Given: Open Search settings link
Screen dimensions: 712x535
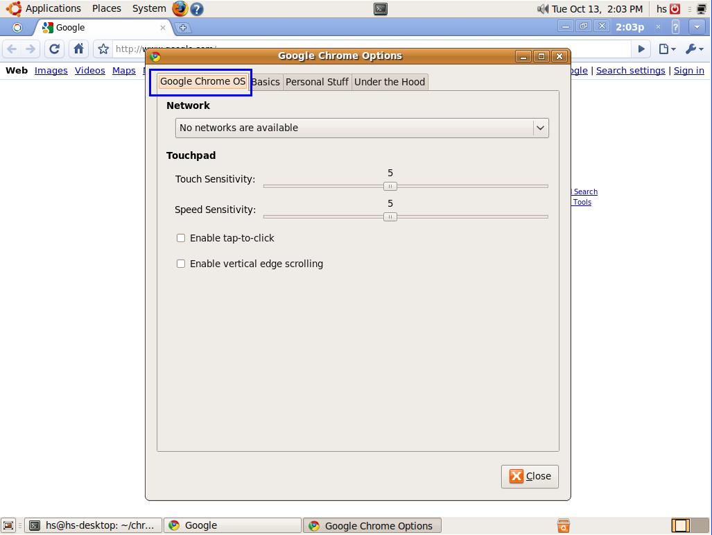Looking at the screenshot, I should (630, 71).
